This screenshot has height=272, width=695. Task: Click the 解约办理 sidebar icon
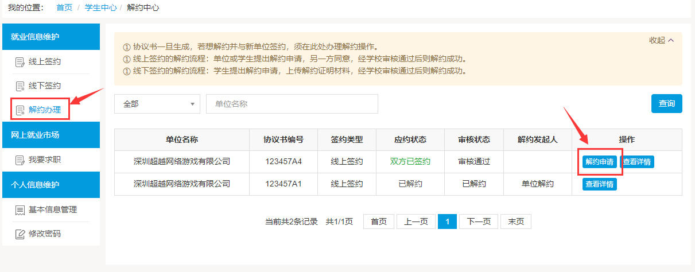pos(20,110)
